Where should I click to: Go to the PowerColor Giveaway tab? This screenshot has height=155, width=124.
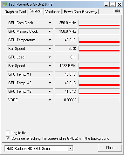tap(80, 12)
